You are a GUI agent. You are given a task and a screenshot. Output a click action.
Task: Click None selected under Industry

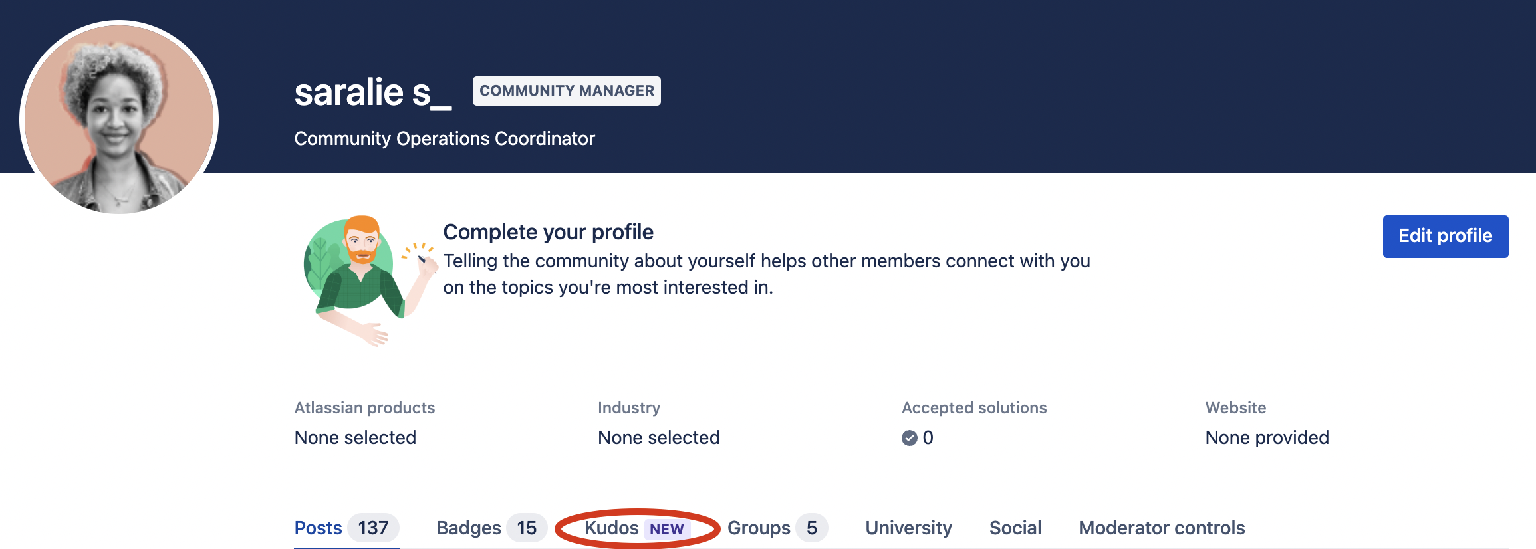click(x=659, y=437)
